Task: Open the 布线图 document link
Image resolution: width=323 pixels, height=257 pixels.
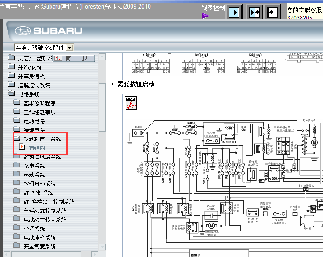Action: 37,148
